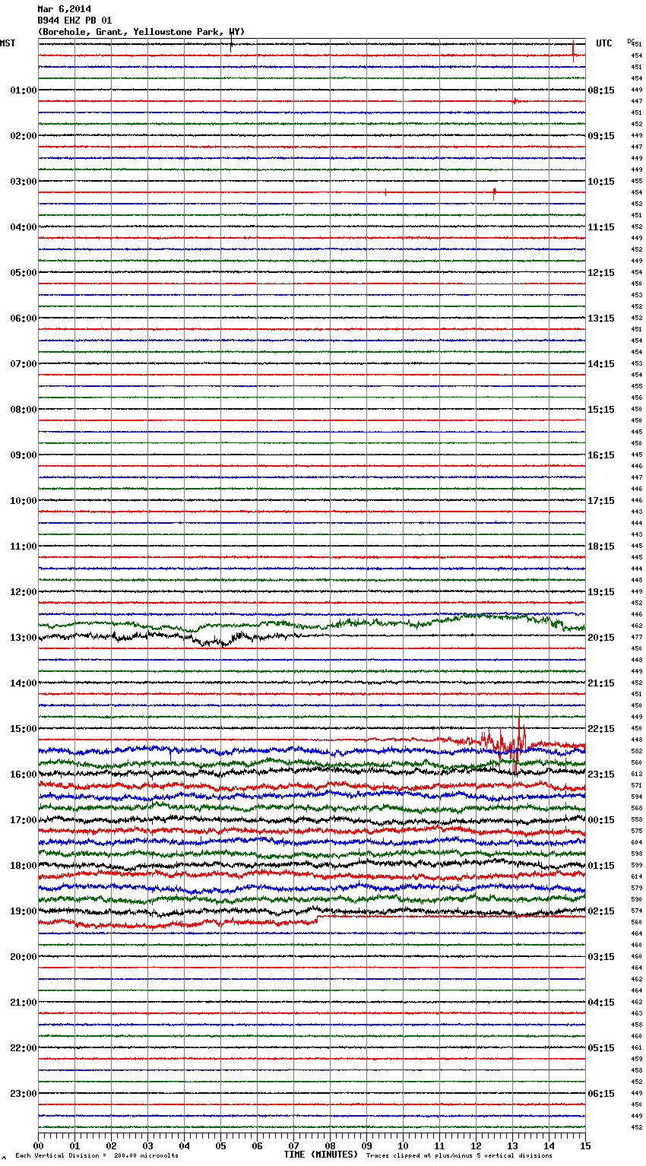Click the red spike at top-right of first hour
646x1166 pixels.
pos(573,50)
